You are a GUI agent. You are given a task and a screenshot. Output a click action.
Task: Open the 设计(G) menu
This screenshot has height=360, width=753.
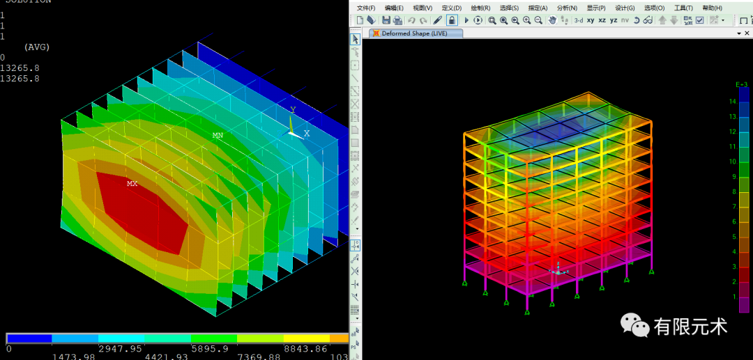pyautogui.click(x=625, y=8)
